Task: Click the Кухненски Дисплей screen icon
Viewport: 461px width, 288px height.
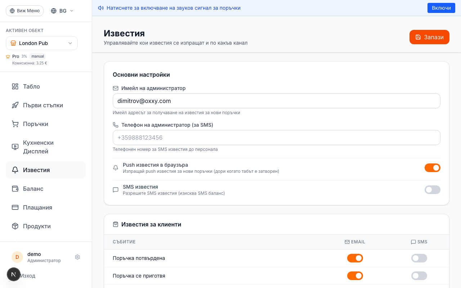Action: pyautogui.click(x=15, y=147)
